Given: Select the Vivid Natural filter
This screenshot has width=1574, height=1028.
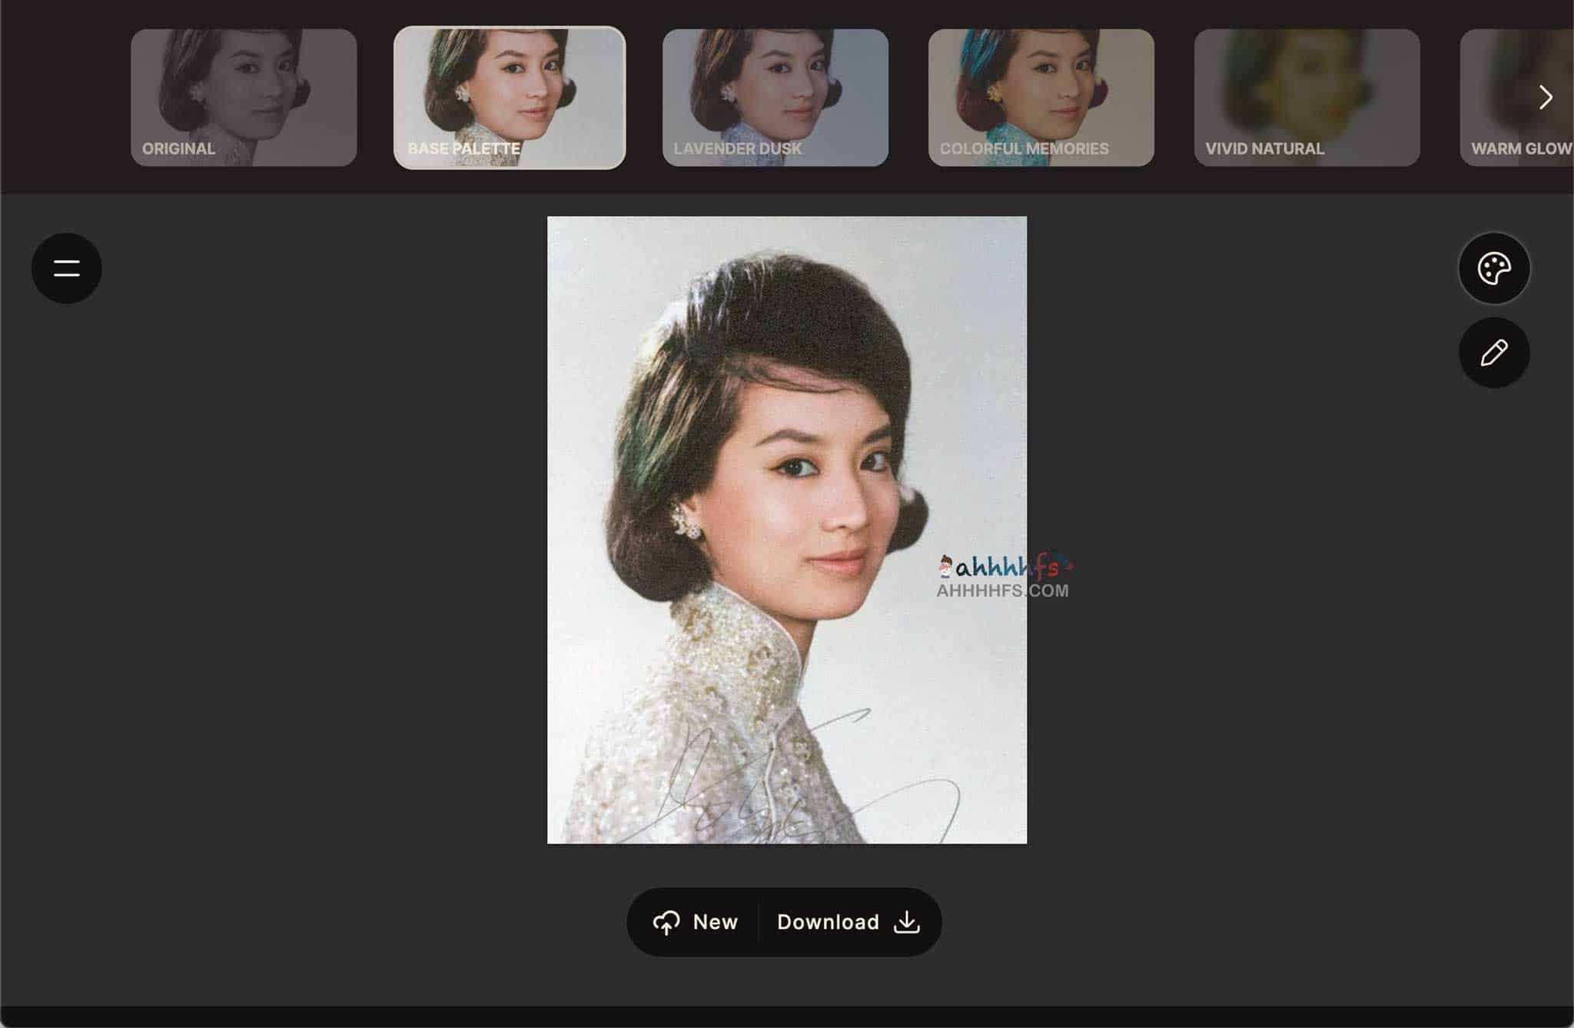Looking at the screenshot, I should click(1307, 98).
